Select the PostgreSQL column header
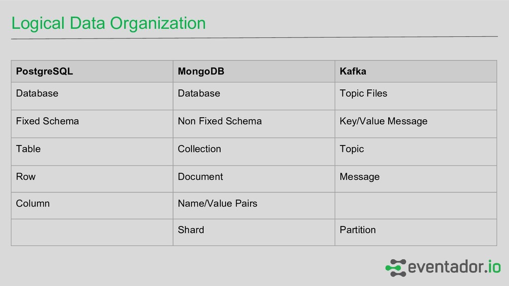The width and height of the screenshot is (509, 286). [44, 71]
